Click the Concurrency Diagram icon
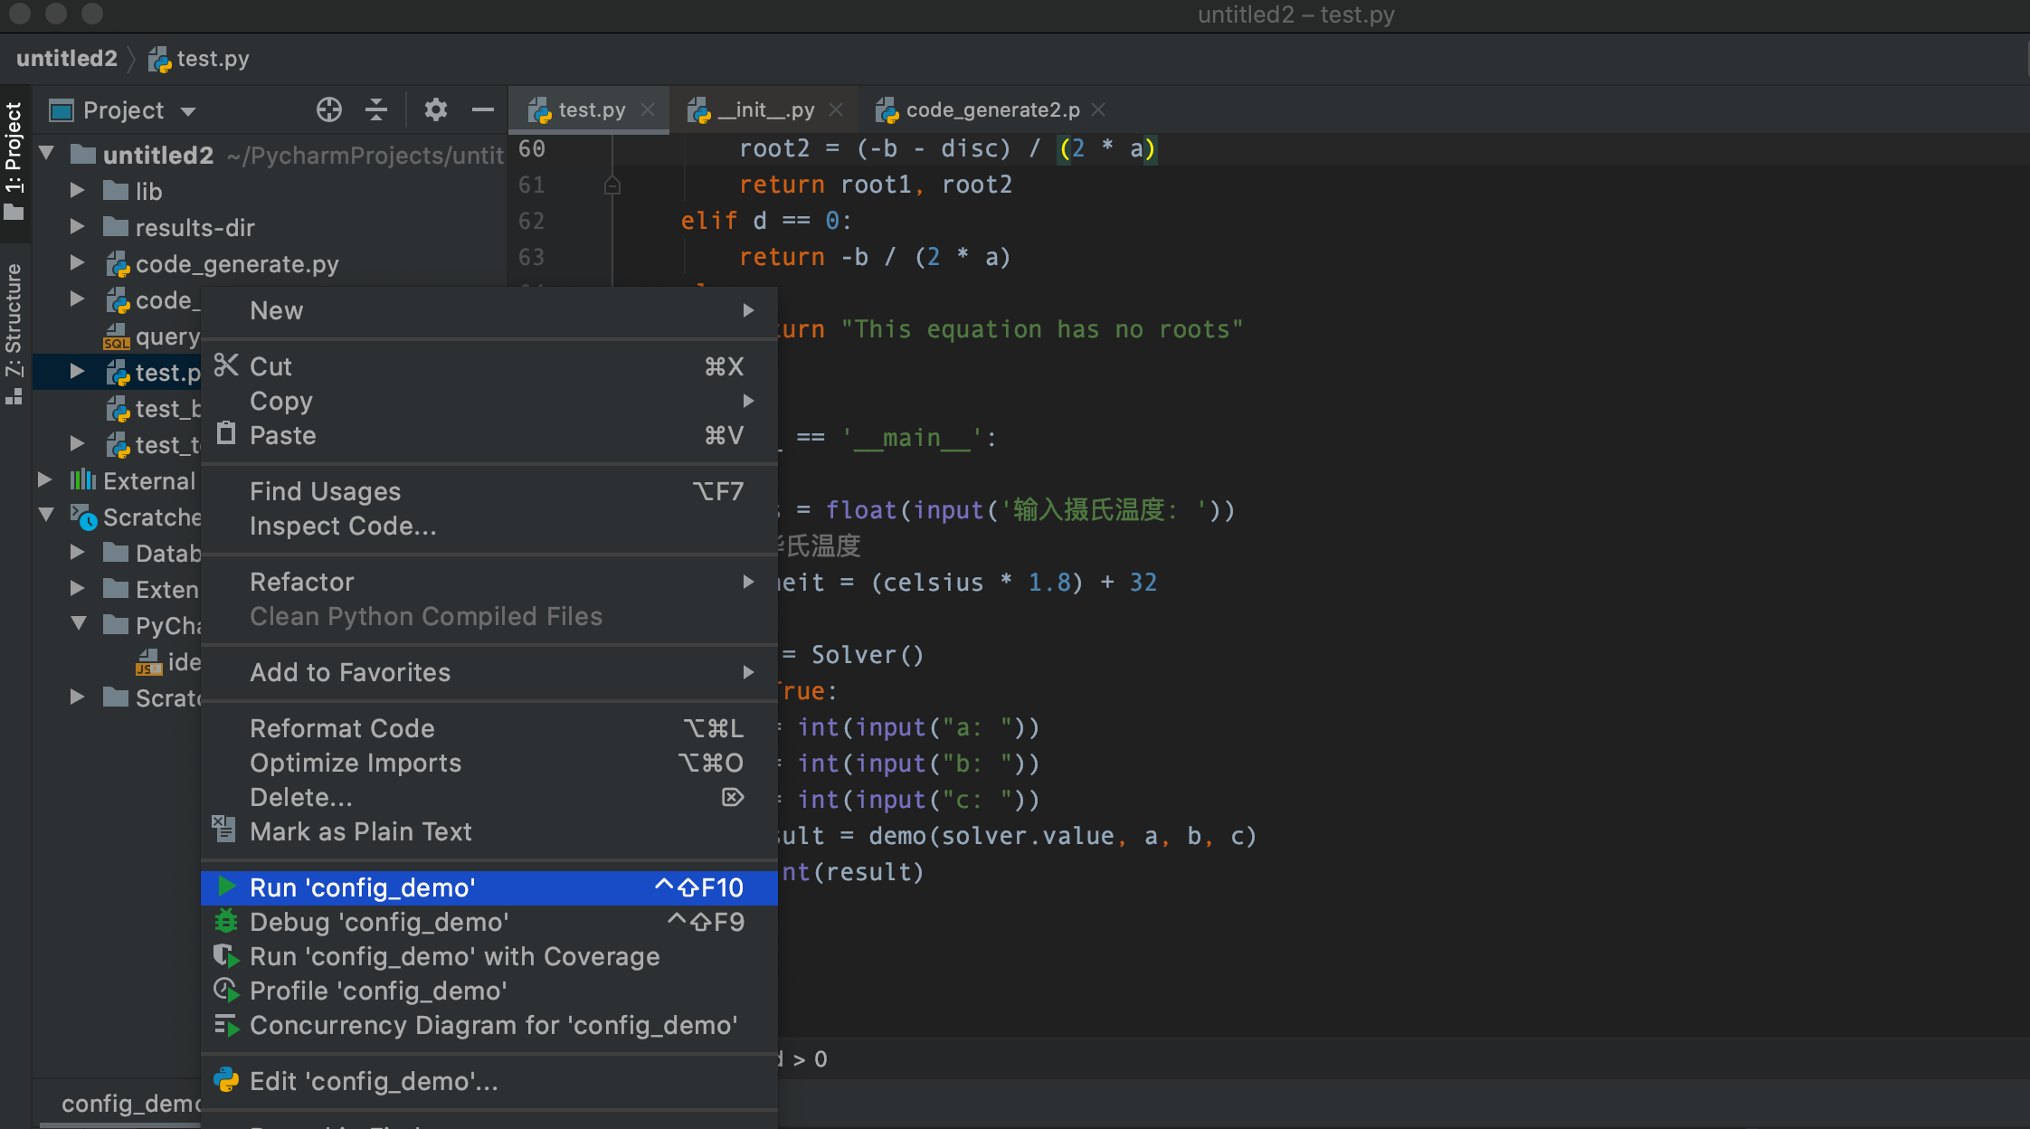The height and width of the screenshot is (1129, 2030). tap(226, 1025)
